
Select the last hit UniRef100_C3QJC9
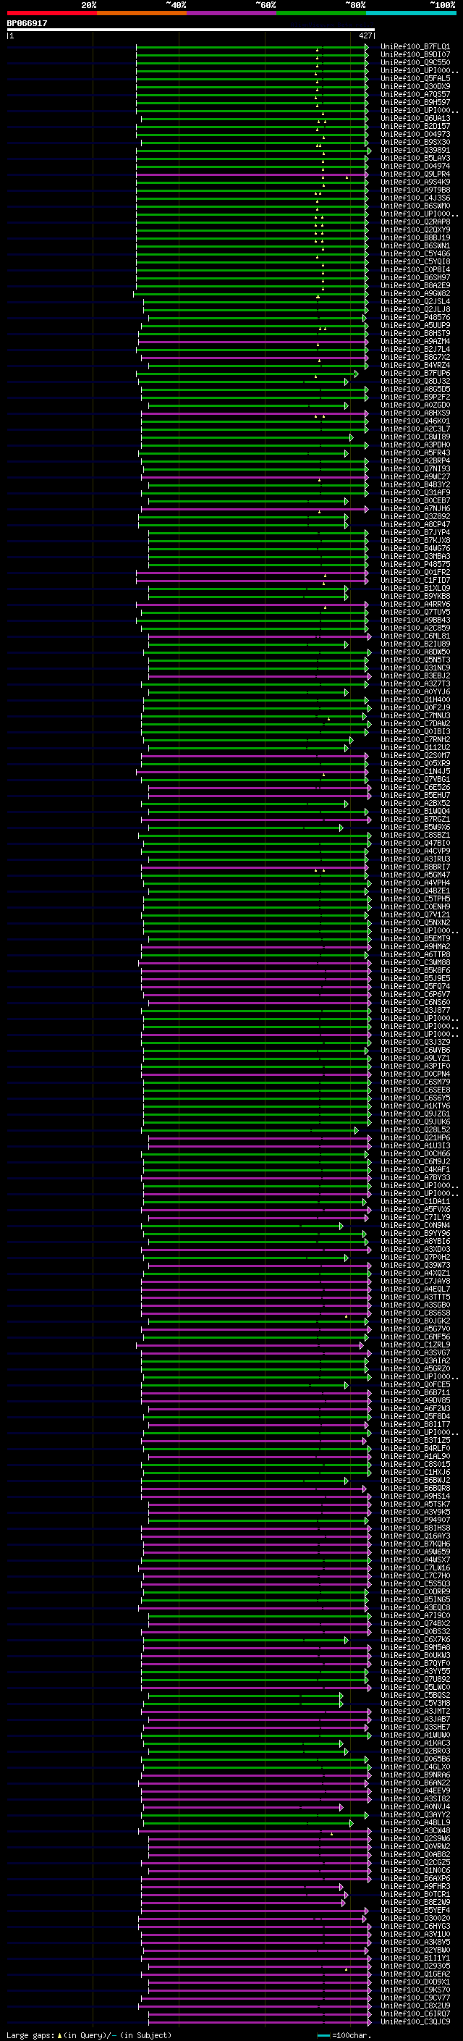415,2021
